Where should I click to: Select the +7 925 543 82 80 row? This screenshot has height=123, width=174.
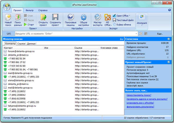tap(63, 66)
